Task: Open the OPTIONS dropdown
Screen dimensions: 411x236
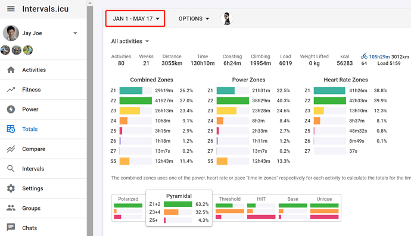Action: pyautogui.click(x=194, y=19)
